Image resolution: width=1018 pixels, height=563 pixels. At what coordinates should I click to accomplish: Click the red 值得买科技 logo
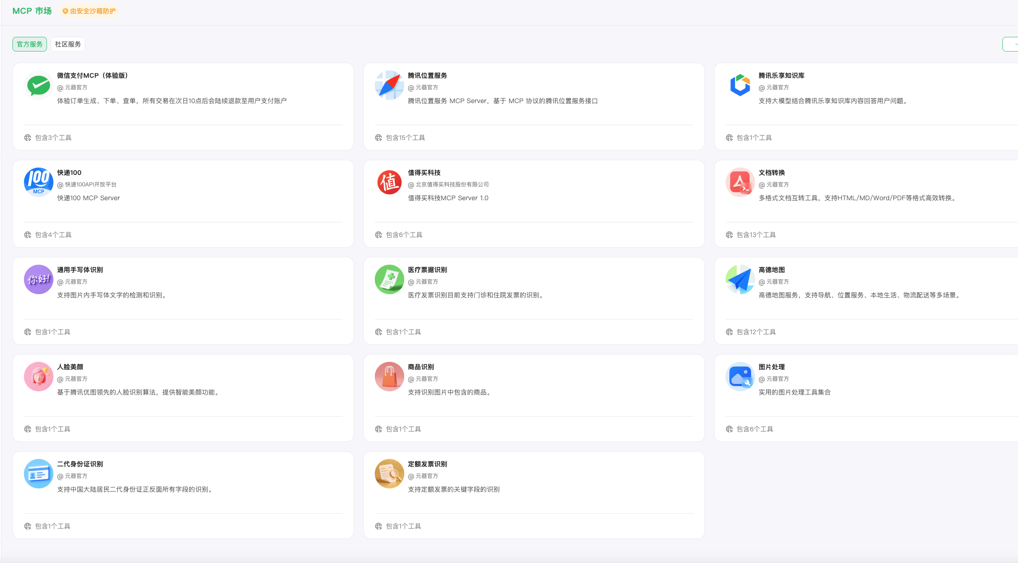point(390,182)
